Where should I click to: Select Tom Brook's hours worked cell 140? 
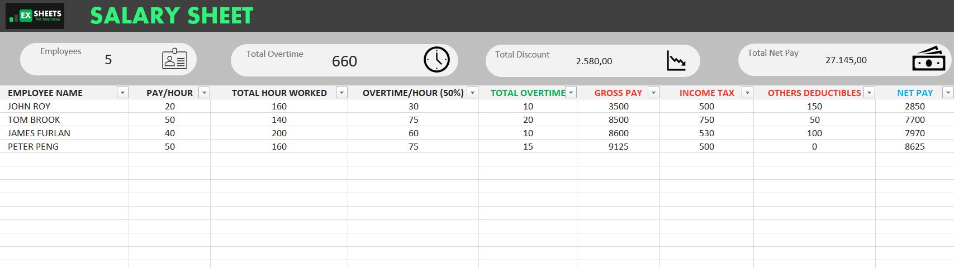[x=279, y=119]
